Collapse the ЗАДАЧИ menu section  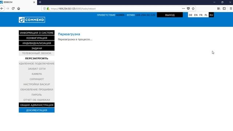[37, 48]
